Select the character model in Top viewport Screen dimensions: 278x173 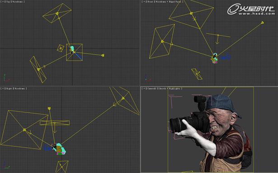(x=72, y=49)
